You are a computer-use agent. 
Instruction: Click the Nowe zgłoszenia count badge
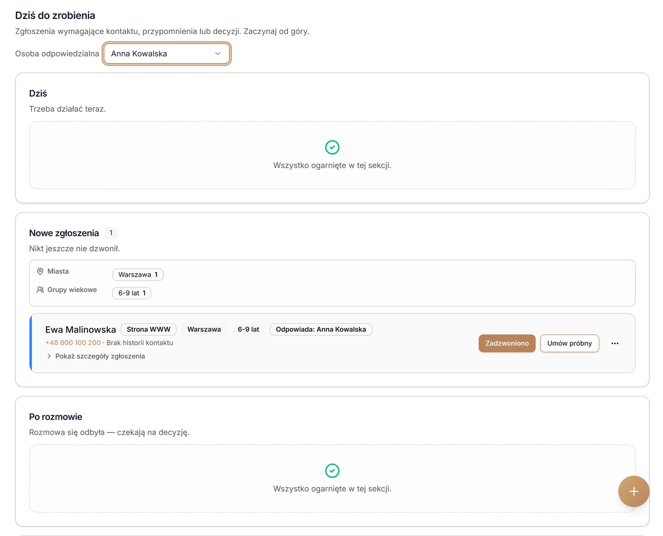(111, 233)
